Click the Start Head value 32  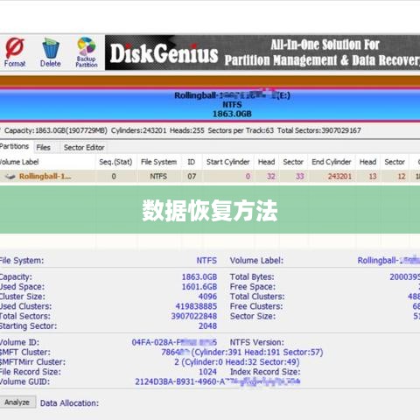tap(271, 176)
